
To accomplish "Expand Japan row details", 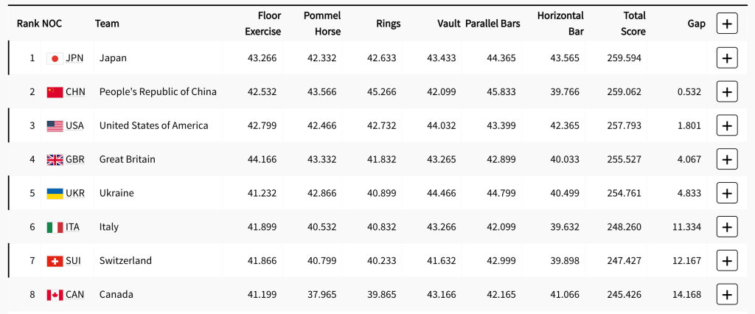I will [x=727, y=58].
